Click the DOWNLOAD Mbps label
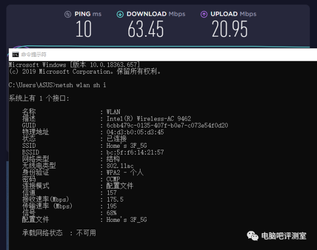This screenshot has width=317, height=250. (x=156, y=14)
